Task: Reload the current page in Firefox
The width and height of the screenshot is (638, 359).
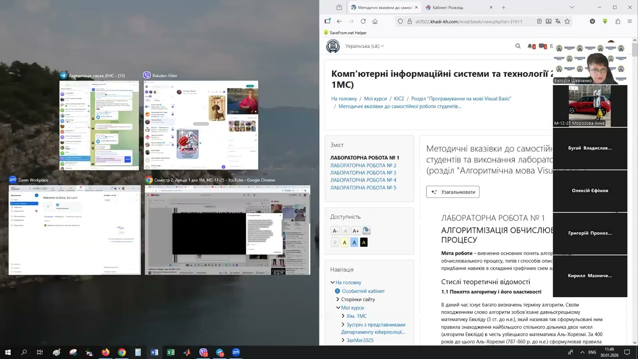Action: [363, 21]
